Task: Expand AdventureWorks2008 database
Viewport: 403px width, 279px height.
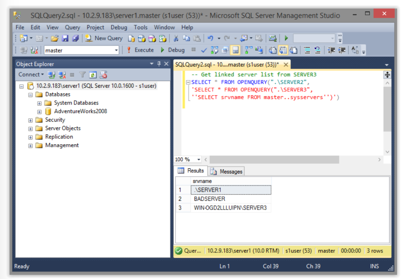Action: pyautogui.click(x=39, y=112)
